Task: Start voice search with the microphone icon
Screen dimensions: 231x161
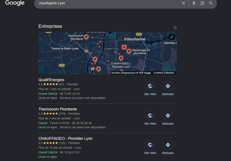Action: click(x=194, y=3)
